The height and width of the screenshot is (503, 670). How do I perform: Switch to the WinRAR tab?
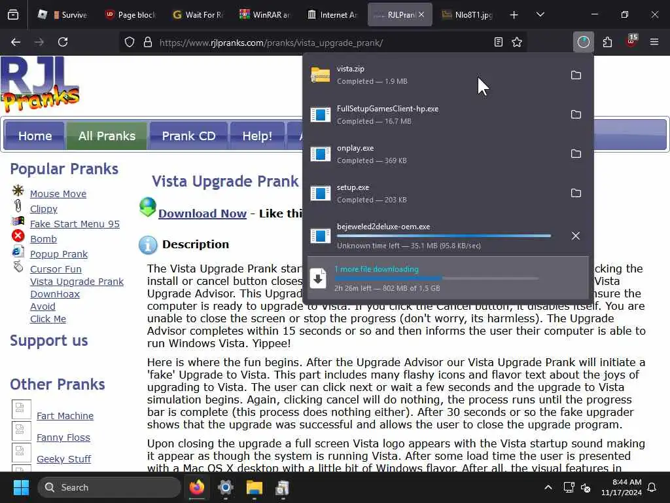click(265, 14)
